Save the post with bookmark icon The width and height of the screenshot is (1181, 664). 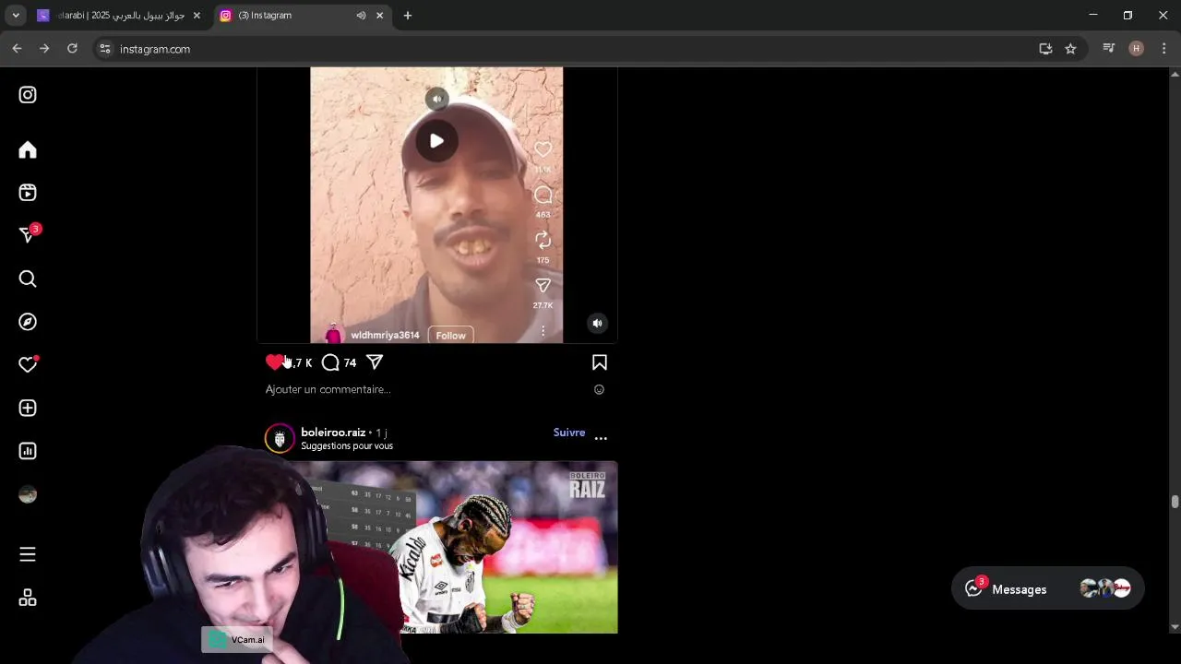tap(600, 362)
